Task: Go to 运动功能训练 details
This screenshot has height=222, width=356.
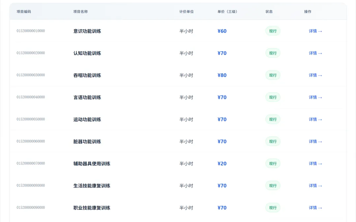Action: point(315,119)
